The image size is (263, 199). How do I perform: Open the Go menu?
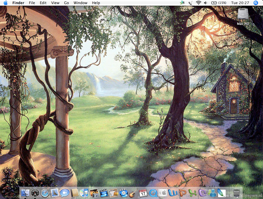67,3
